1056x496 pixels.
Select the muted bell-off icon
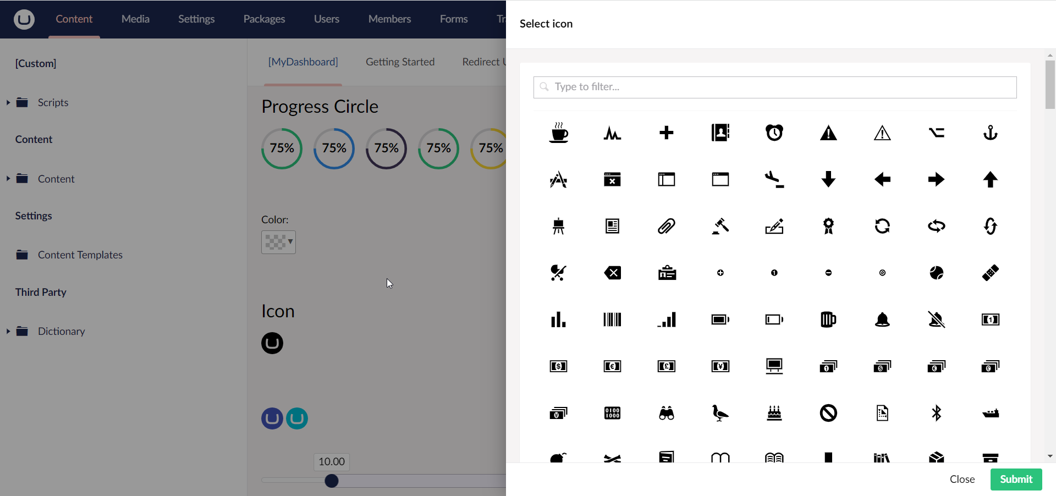[937, 319]
